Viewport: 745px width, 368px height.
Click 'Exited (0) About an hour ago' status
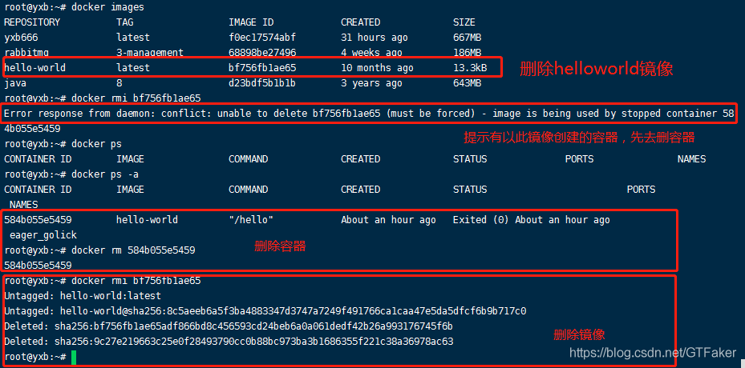(x=531, y=219)
